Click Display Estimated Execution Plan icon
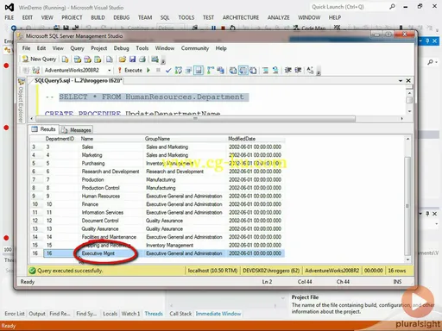Image resolution: width=442 pixels, height=331 pixels. tap(179, 70)
